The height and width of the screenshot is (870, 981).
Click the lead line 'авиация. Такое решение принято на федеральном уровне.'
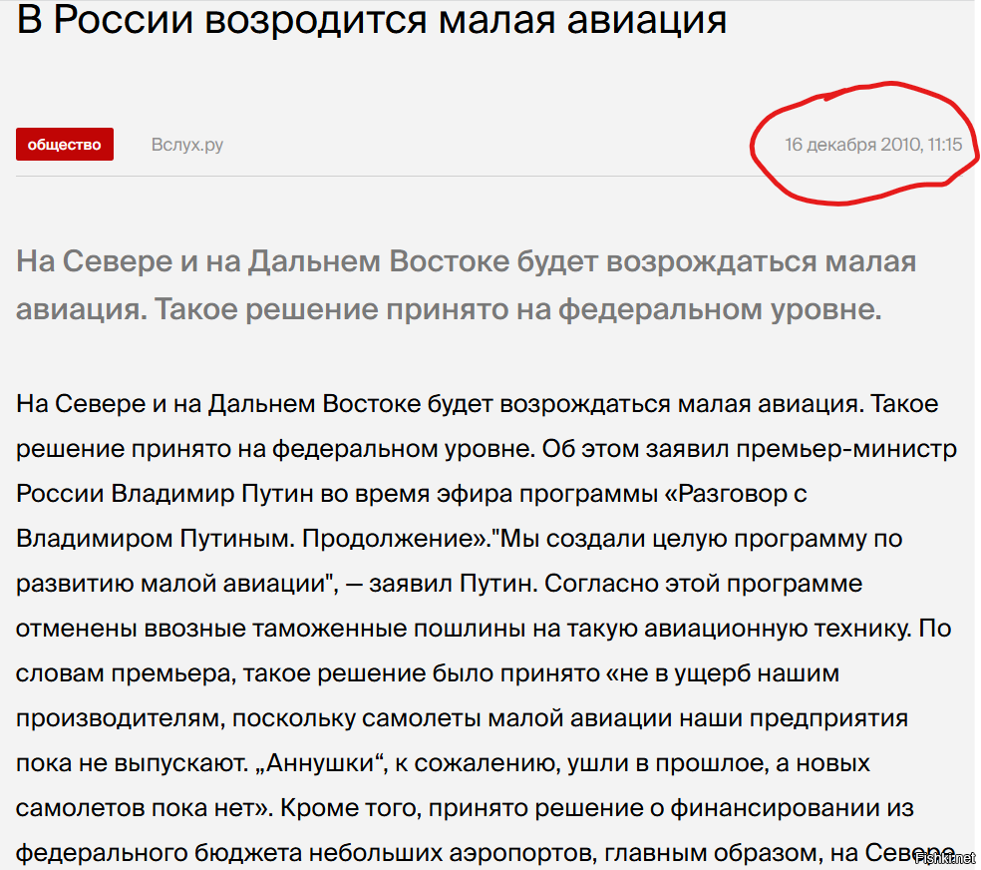click(449, 309)
